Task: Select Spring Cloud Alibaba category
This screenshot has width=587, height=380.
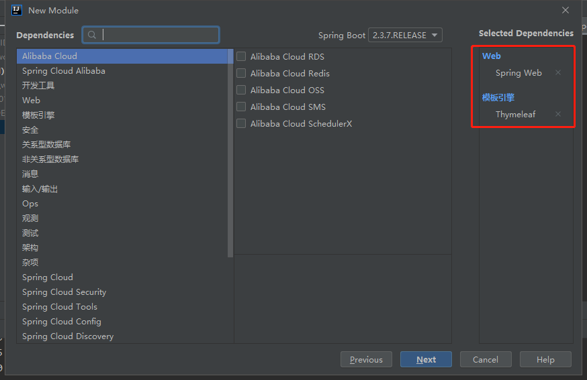Action: point(122,71)
